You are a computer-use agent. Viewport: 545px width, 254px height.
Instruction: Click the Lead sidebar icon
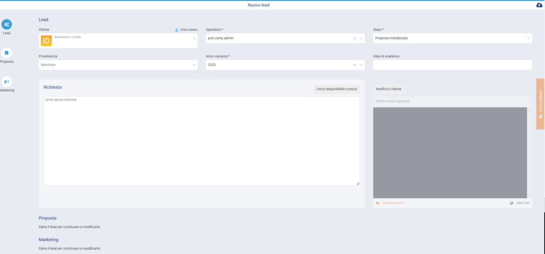(7, 24)
